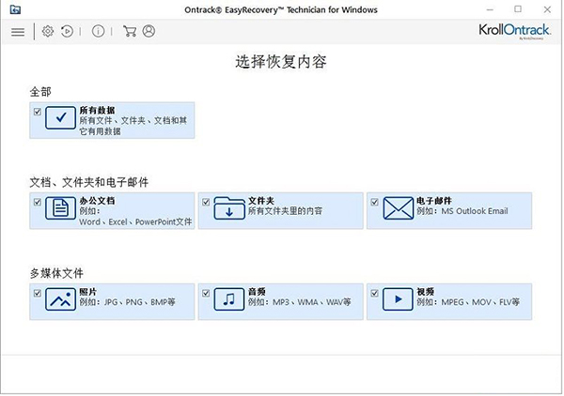
Task: Click the 办公文档 document icon
Action: tap(60, 208)
